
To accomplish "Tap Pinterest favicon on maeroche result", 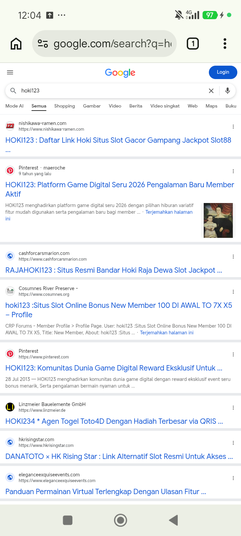I will pyautogui.click(x=10, y=171).
